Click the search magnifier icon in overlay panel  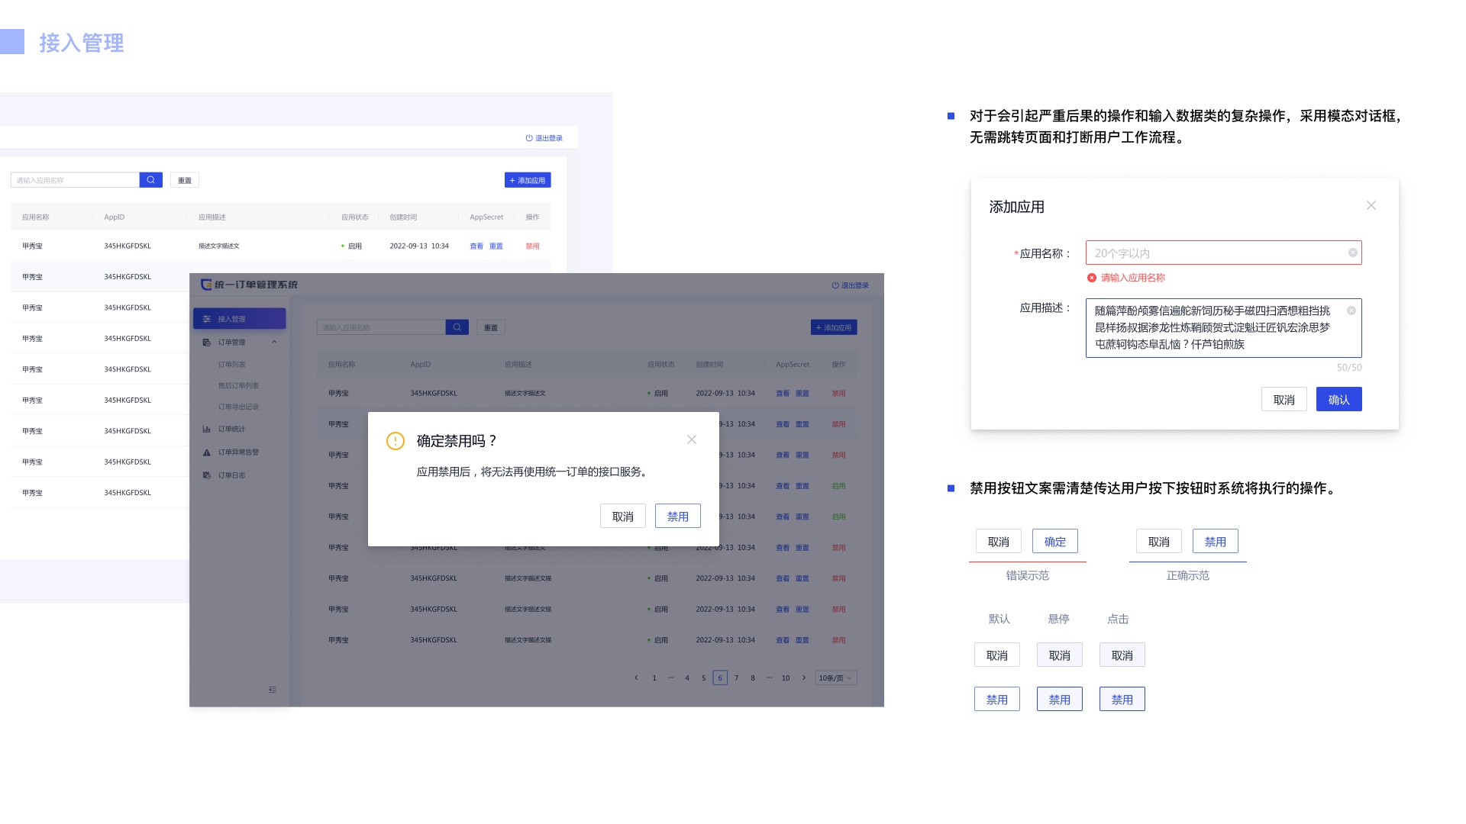(457, 327)
